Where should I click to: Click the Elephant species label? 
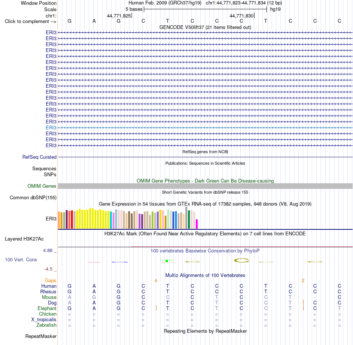tap(47, 308)
